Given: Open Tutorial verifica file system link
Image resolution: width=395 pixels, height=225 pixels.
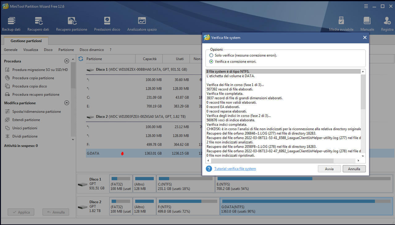Looking at the screenshot, I should point(235,169).
